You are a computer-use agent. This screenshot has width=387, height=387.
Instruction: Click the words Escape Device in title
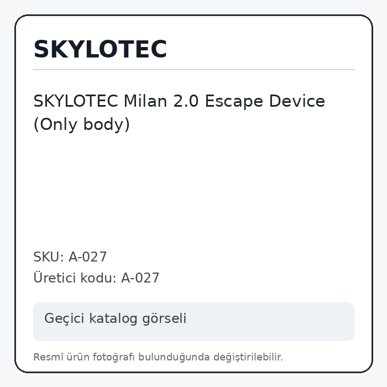pyautogui.click(x=265, y=102)
